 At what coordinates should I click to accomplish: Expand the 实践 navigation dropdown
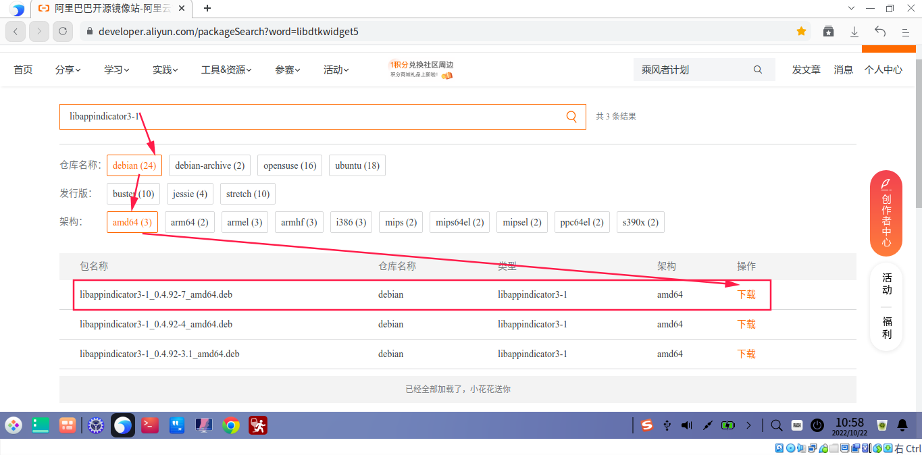click(x=165, y=70)
